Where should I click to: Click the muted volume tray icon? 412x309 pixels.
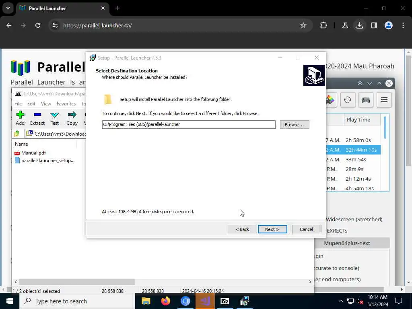(360, 301)
